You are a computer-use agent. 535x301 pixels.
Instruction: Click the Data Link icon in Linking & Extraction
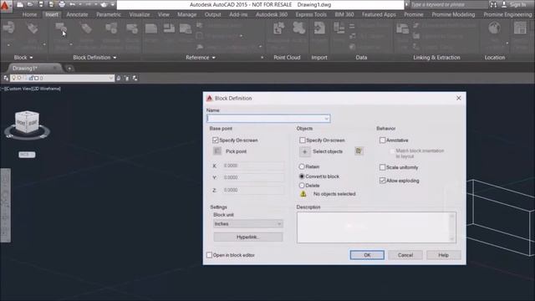point(403,28)
